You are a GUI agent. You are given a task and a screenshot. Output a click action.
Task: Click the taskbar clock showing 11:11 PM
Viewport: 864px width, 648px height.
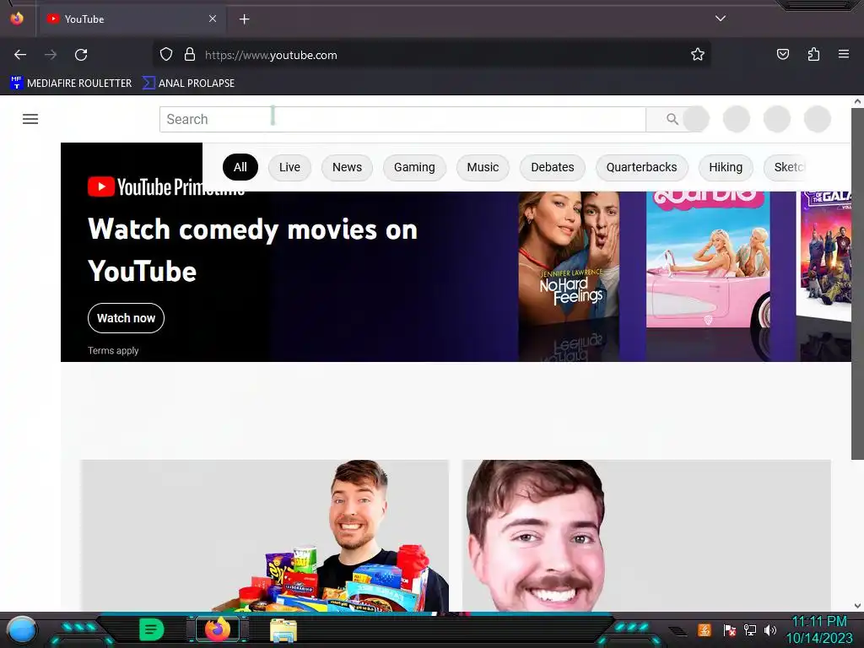pyautogui.click(x=819, y=629)
